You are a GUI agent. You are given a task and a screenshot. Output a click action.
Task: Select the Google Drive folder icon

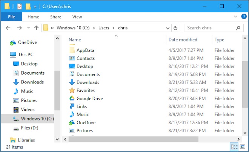pyautogui.click(x=72, y=98)
